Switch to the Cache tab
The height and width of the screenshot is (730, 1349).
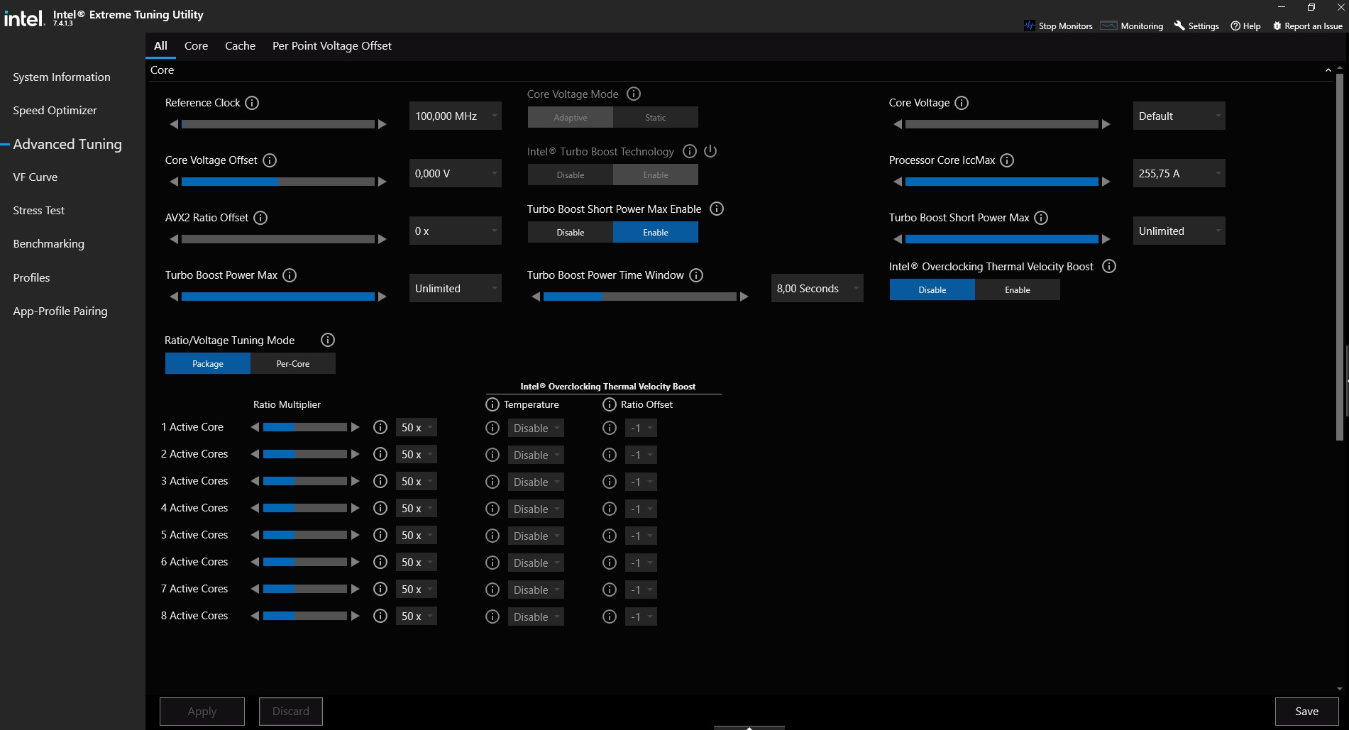coord(241,46)
